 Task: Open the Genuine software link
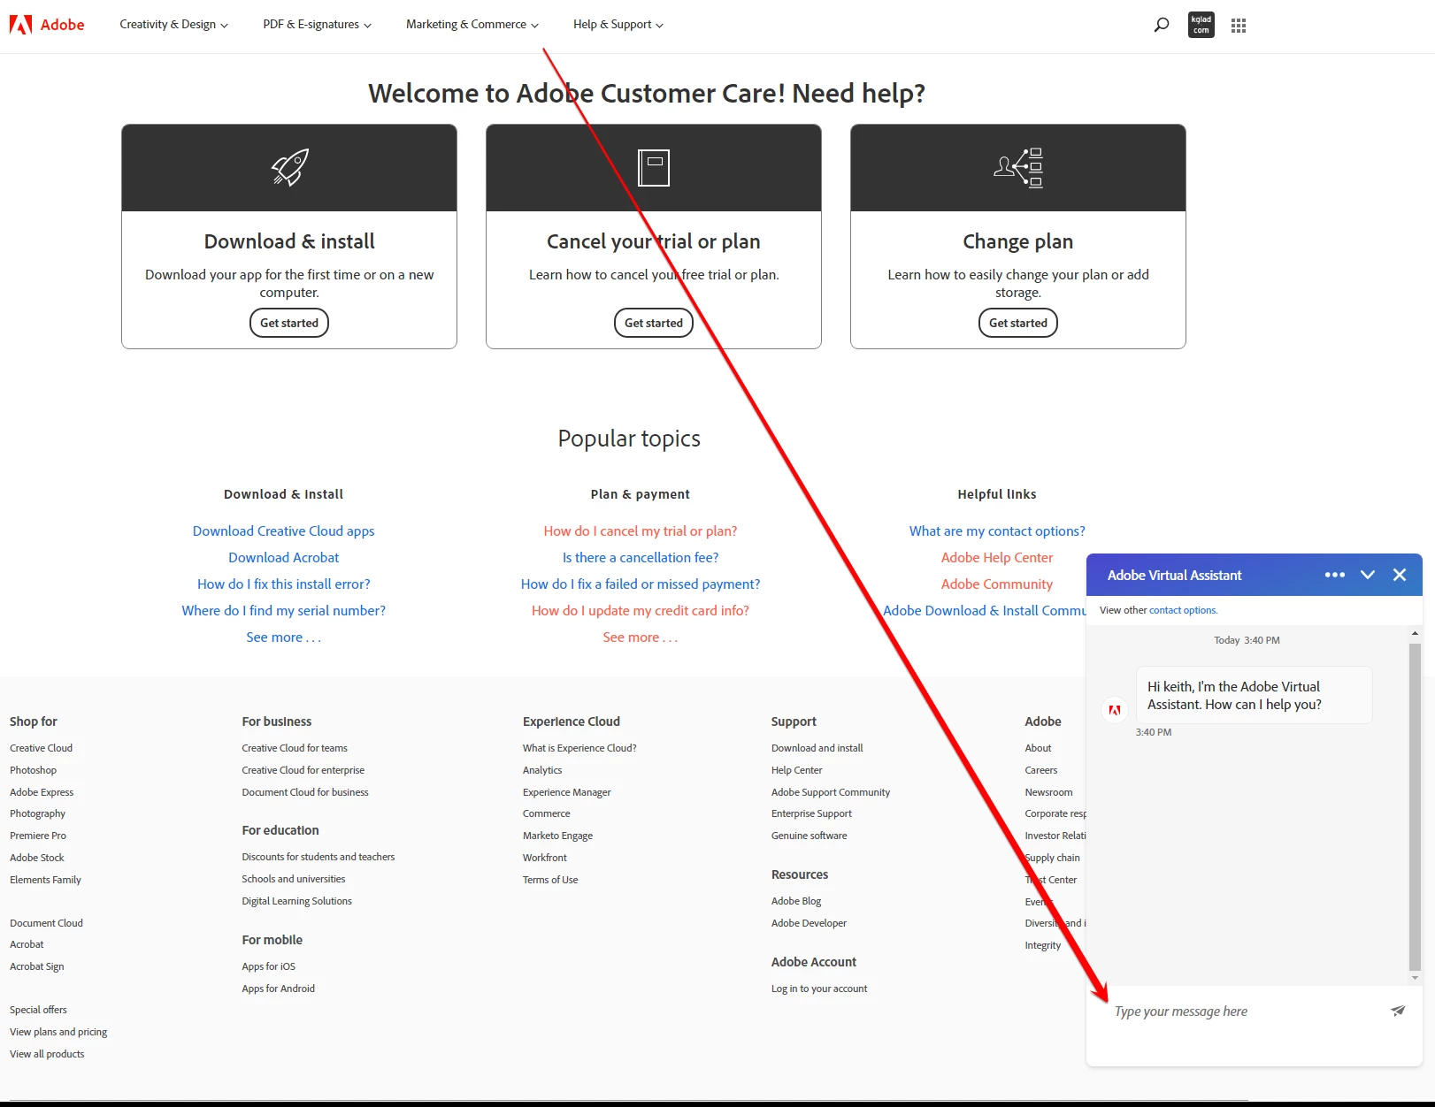810,836
